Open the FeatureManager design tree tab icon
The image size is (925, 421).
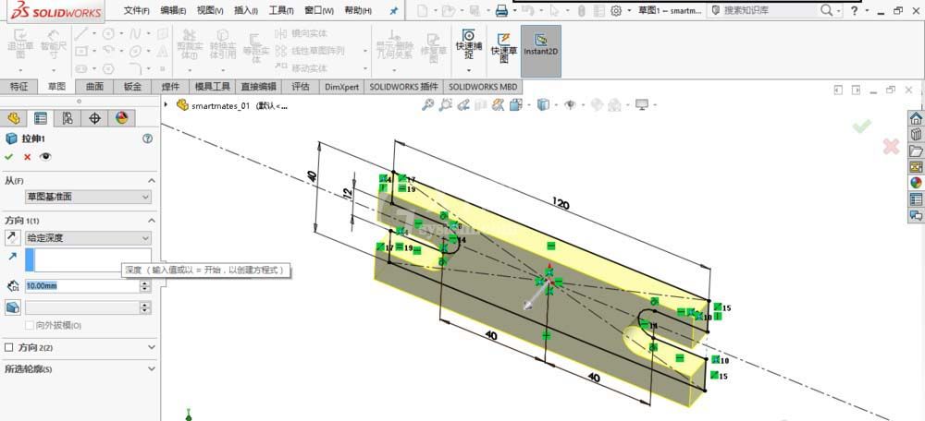coord(14,118)
